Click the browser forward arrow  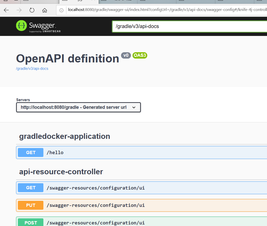[19, 10]
